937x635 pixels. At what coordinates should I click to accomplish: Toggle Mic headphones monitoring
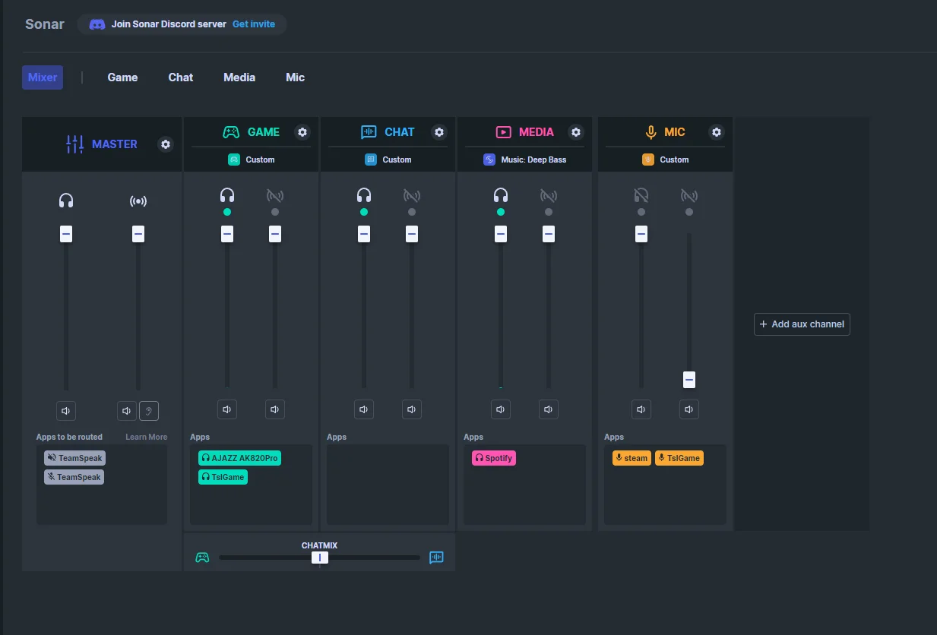point(641,196)
